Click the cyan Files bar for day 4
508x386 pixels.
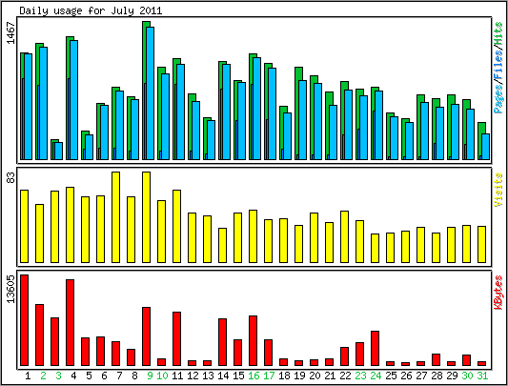[74, 100]
